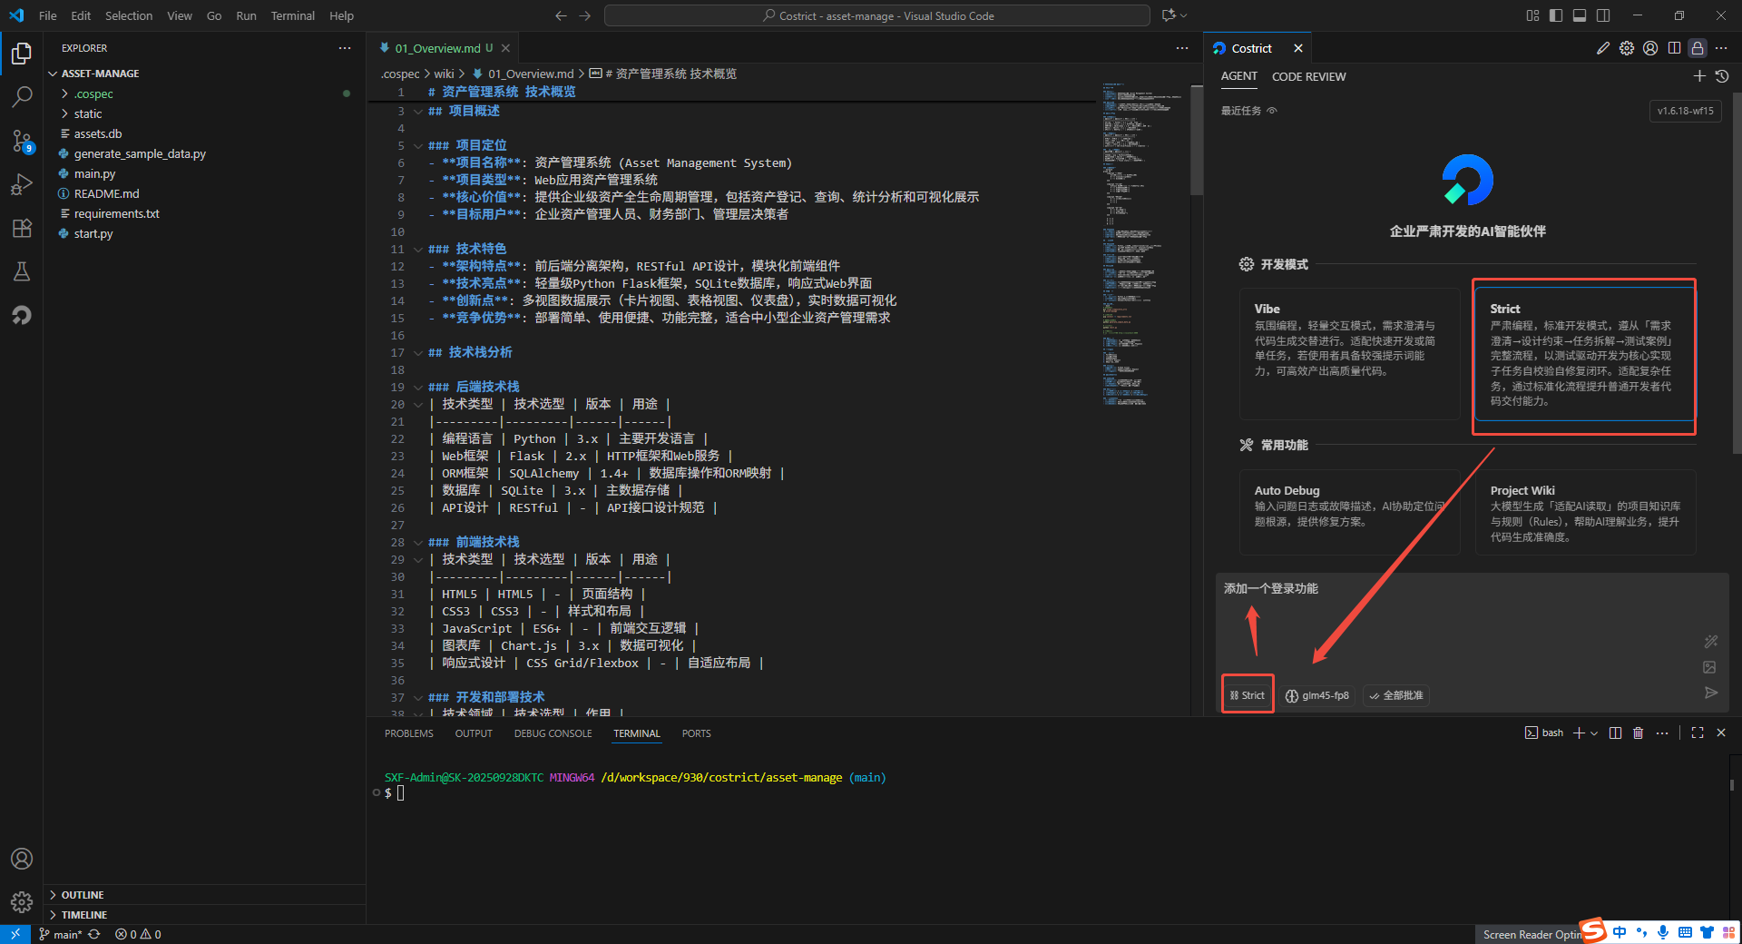The height and width of the screenshot is (944, 1742).
Task: Kill terminal with trash icon
Action: point(1638,733)
